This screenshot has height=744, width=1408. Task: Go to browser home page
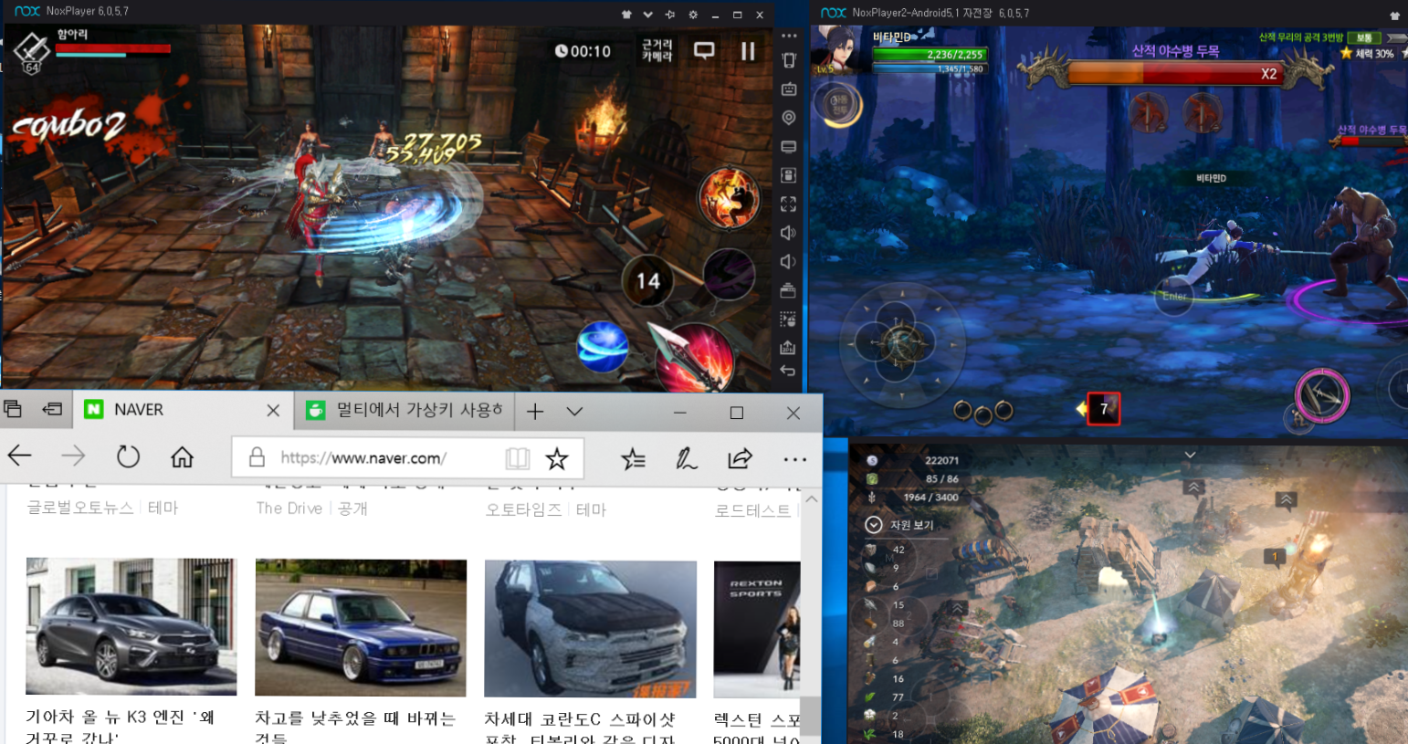[x=182, y=456]
